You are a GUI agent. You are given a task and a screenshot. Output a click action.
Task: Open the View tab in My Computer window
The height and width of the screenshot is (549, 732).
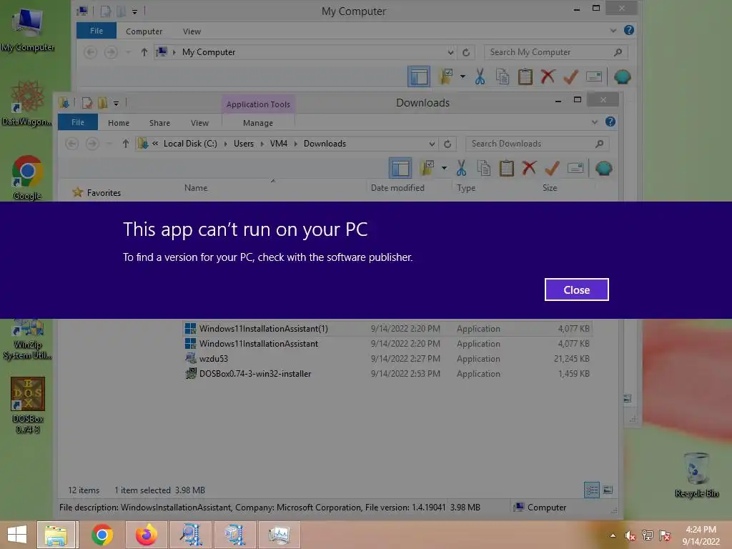pyautogui.click(x=192, y=31)
